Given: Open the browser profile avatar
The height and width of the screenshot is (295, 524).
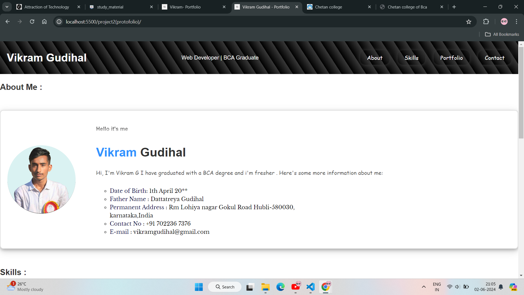Looking at the screenshot, I should [504, 22].
